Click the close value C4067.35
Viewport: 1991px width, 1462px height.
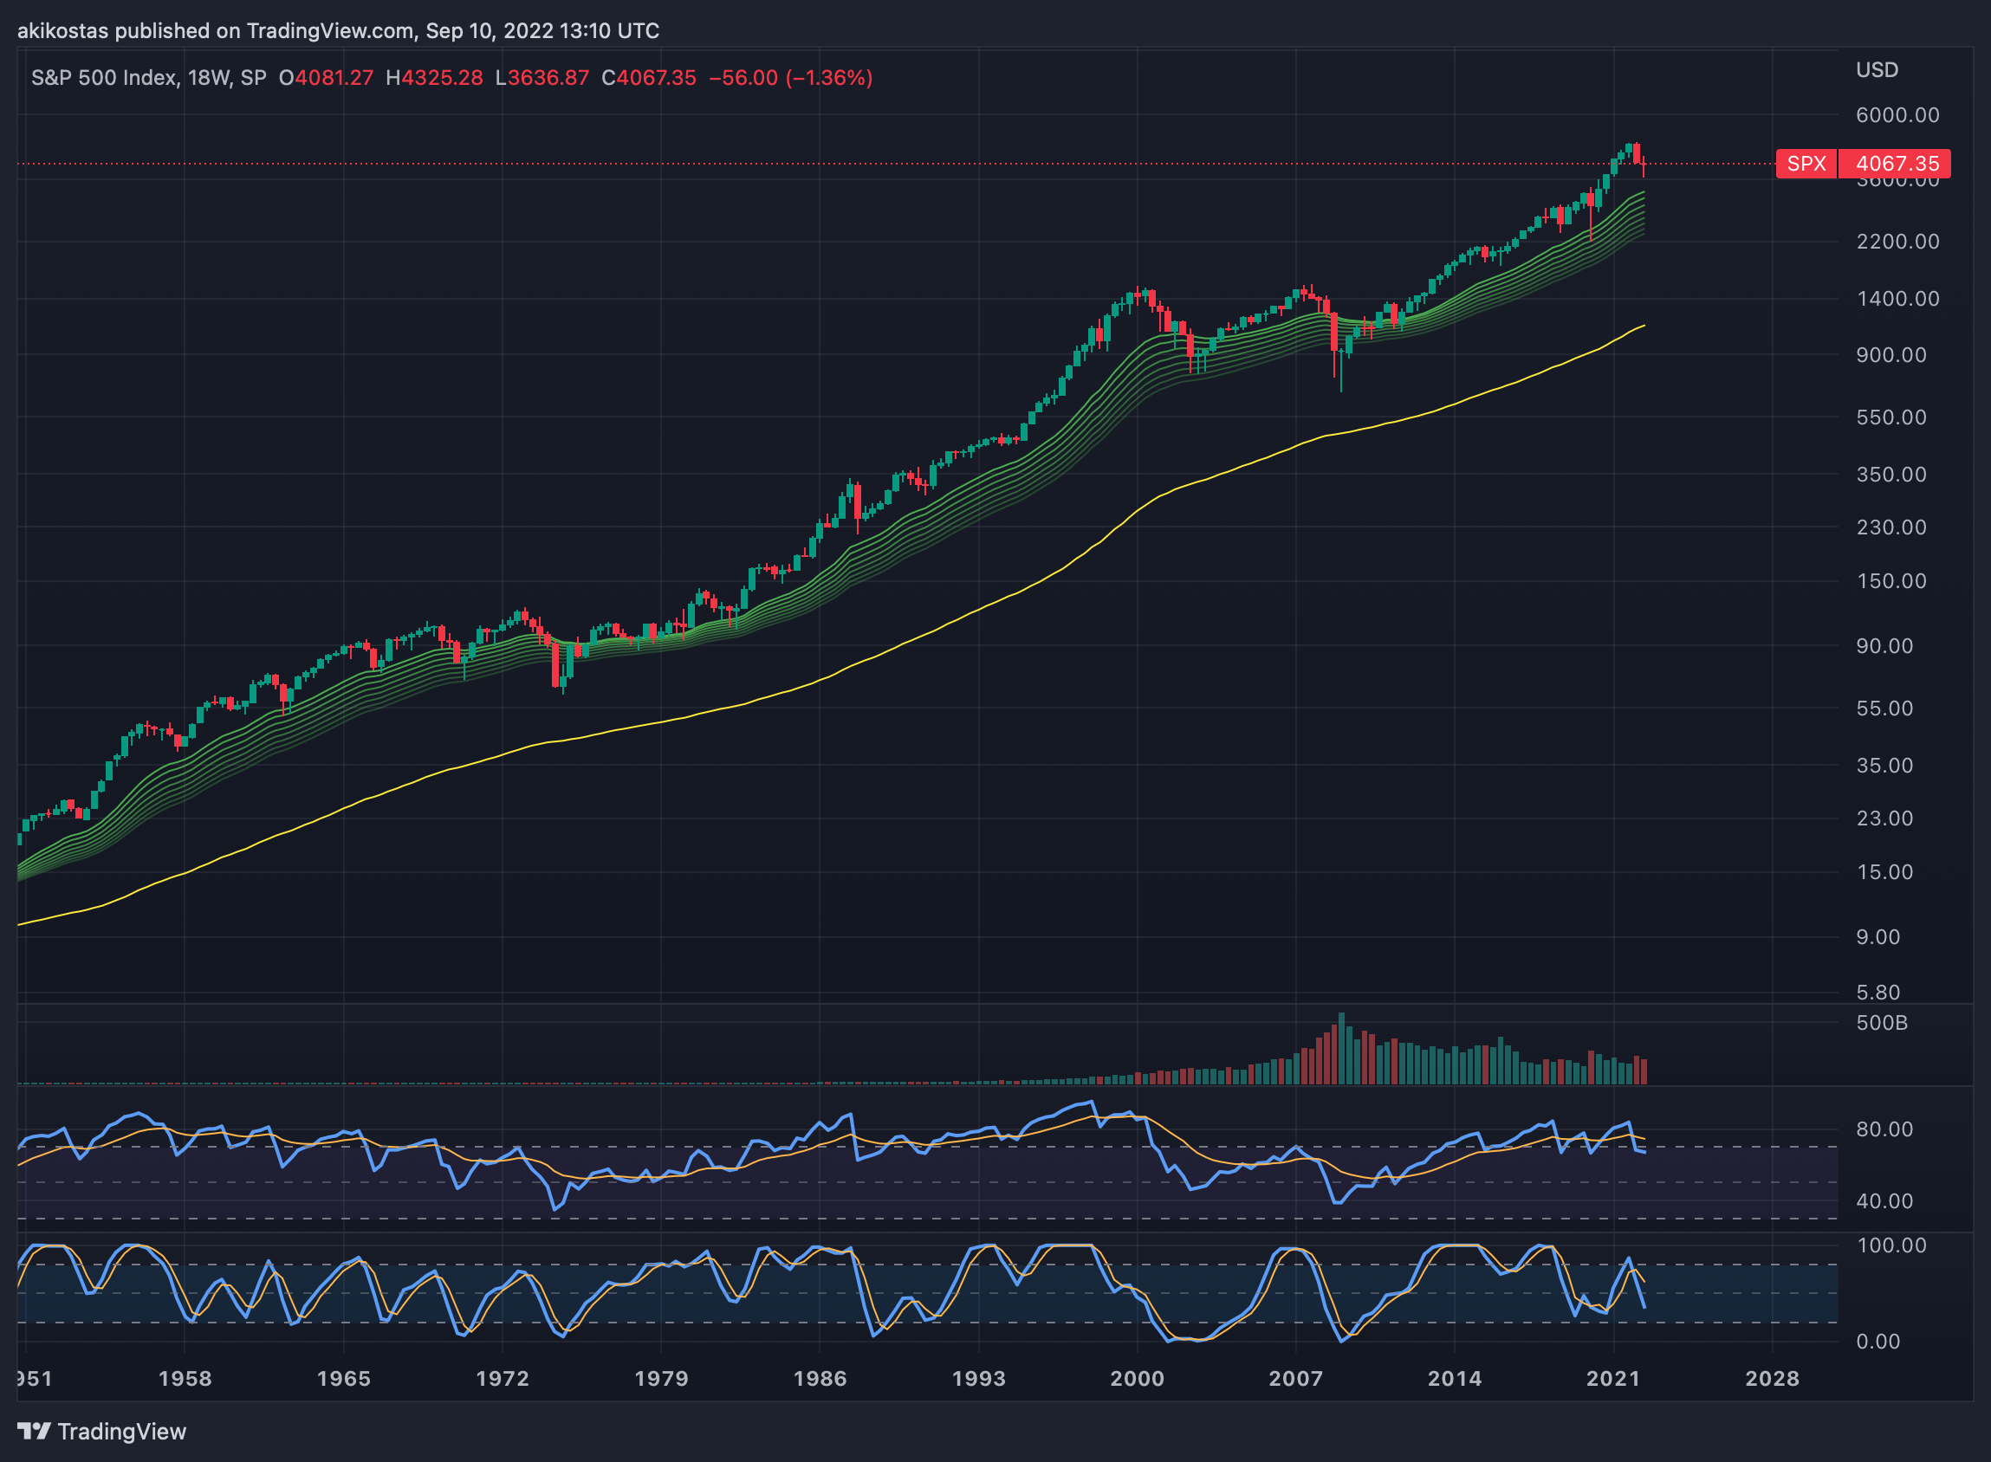[x=649, y=78]
